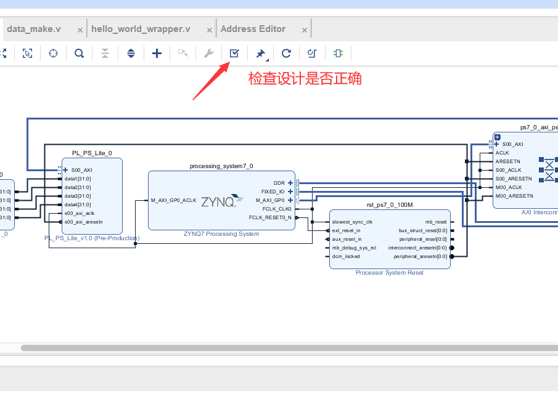
Task: Select the data3[31:0] port
Action: click(78, 196)
